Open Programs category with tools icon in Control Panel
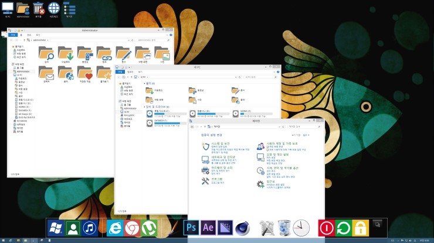This screenshot has width=434, height=243. [x=217, y=179]
